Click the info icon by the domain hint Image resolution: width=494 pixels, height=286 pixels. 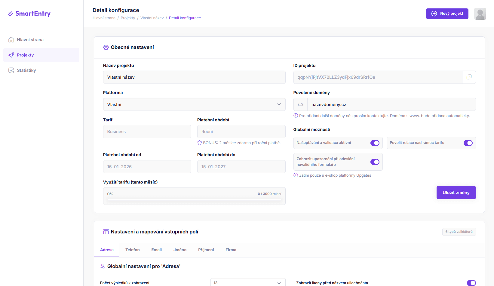(296, 116)
